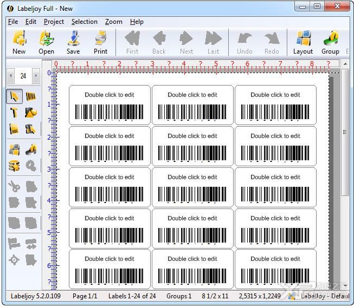Click the database data source icon
The height and width of the screenshot is (307, 354).
pos(14,166)
